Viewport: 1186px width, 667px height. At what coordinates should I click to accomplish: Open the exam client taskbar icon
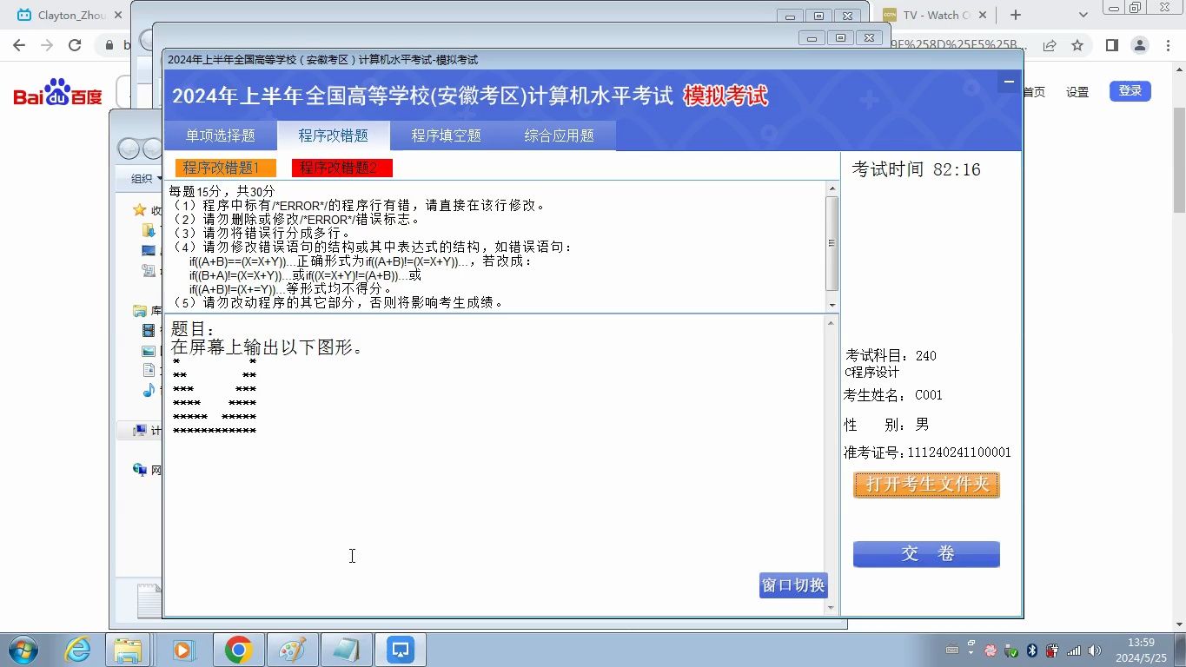401,650
